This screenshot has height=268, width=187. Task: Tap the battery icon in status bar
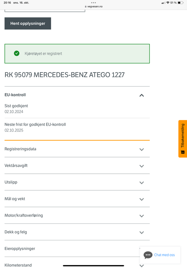180,3
